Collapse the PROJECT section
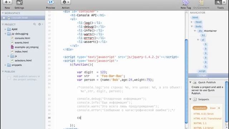 (x=3, y=24)
